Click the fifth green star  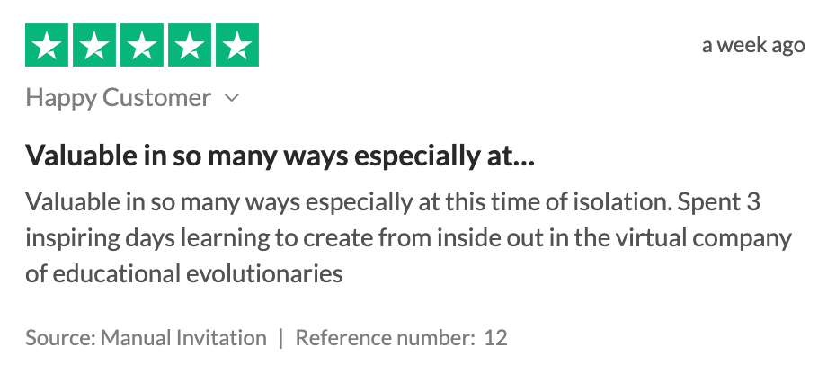[x=237, y=45]
